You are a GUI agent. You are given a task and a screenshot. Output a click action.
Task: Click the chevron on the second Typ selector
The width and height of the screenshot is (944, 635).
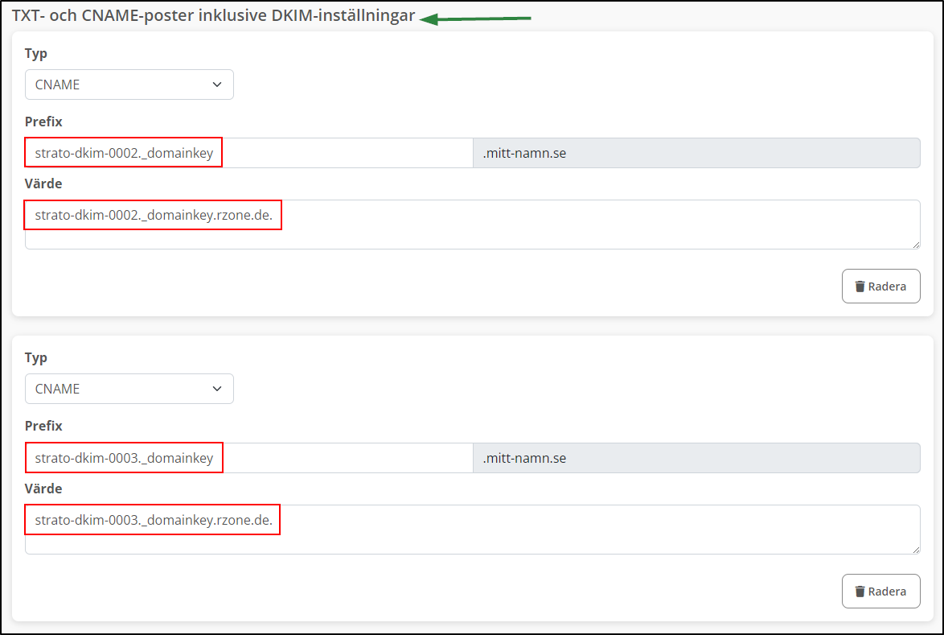[217, 388]
